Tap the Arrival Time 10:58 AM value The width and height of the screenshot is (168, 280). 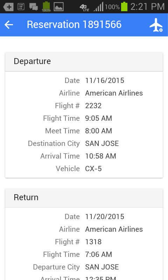tap(101, 156)
